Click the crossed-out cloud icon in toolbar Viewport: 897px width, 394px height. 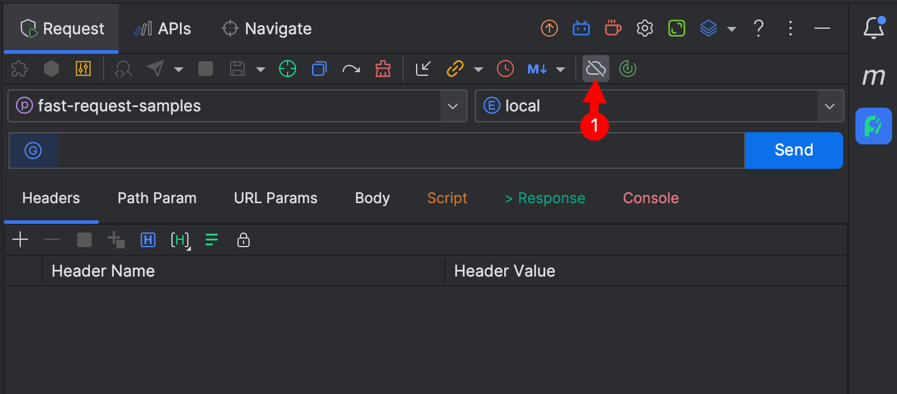(x=595, y=69)
